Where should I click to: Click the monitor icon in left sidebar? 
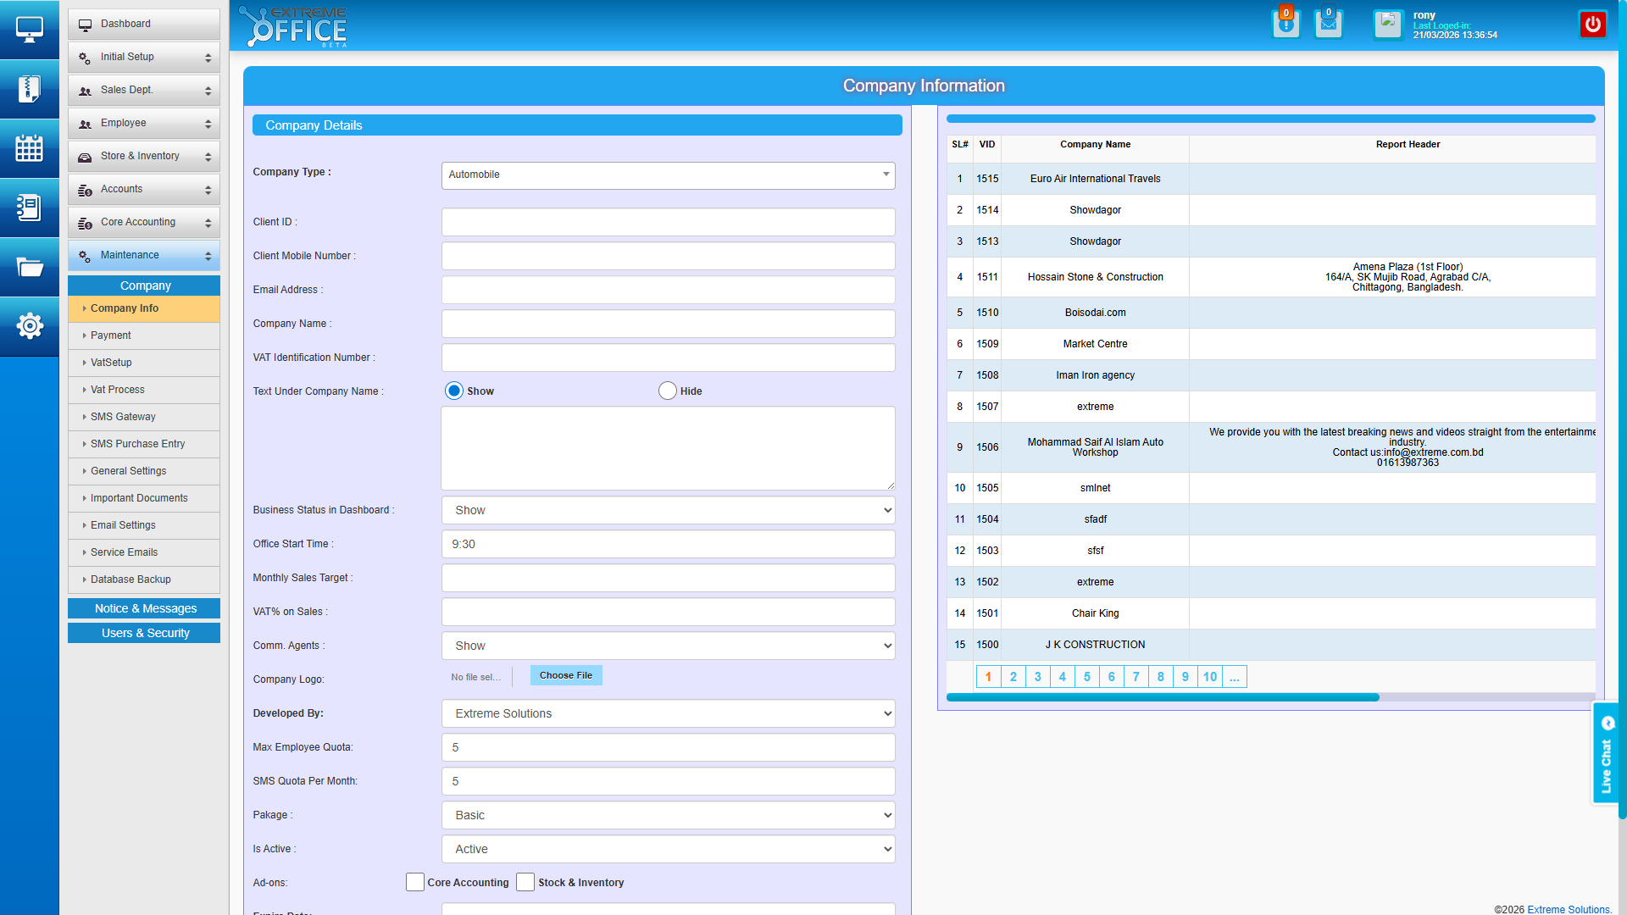click(29, 30)
